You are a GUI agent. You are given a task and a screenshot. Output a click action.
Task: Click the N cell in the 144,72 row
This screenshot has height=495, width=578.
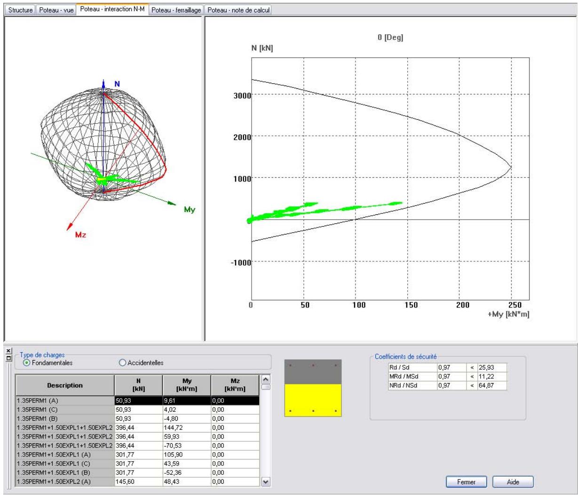point(138,428)
